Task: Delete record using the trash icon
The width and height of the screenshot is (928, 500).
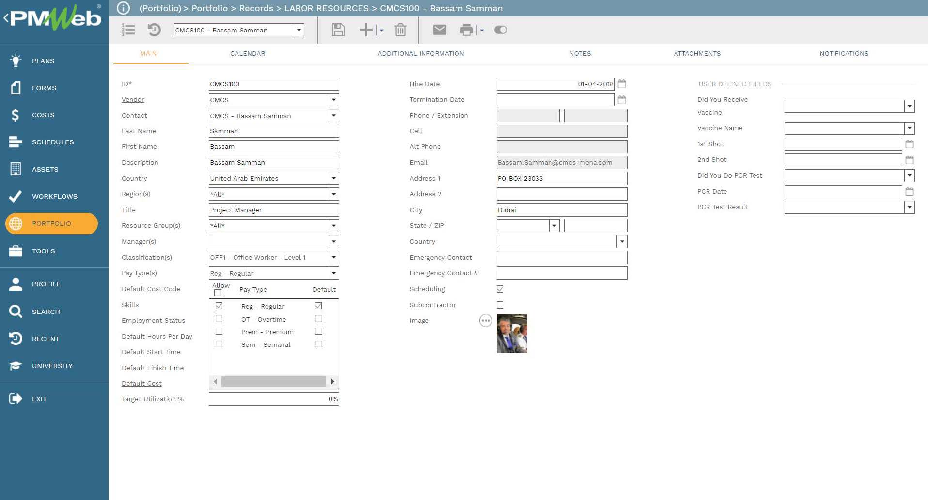Action: click(400, 30)
